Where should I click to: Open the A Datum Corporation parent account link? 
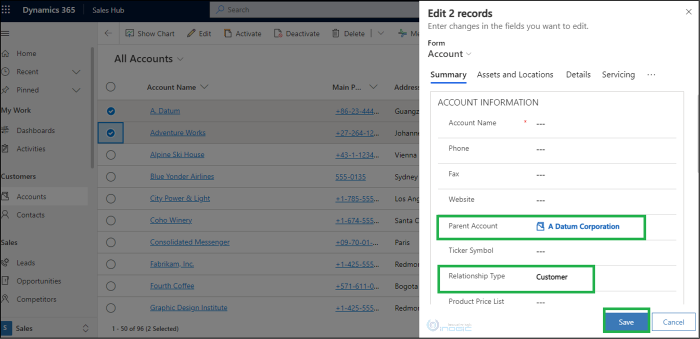point(584,227)
